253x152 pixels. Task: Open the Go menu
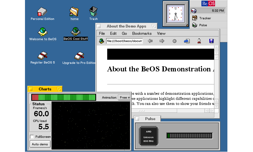coord(124,33)
